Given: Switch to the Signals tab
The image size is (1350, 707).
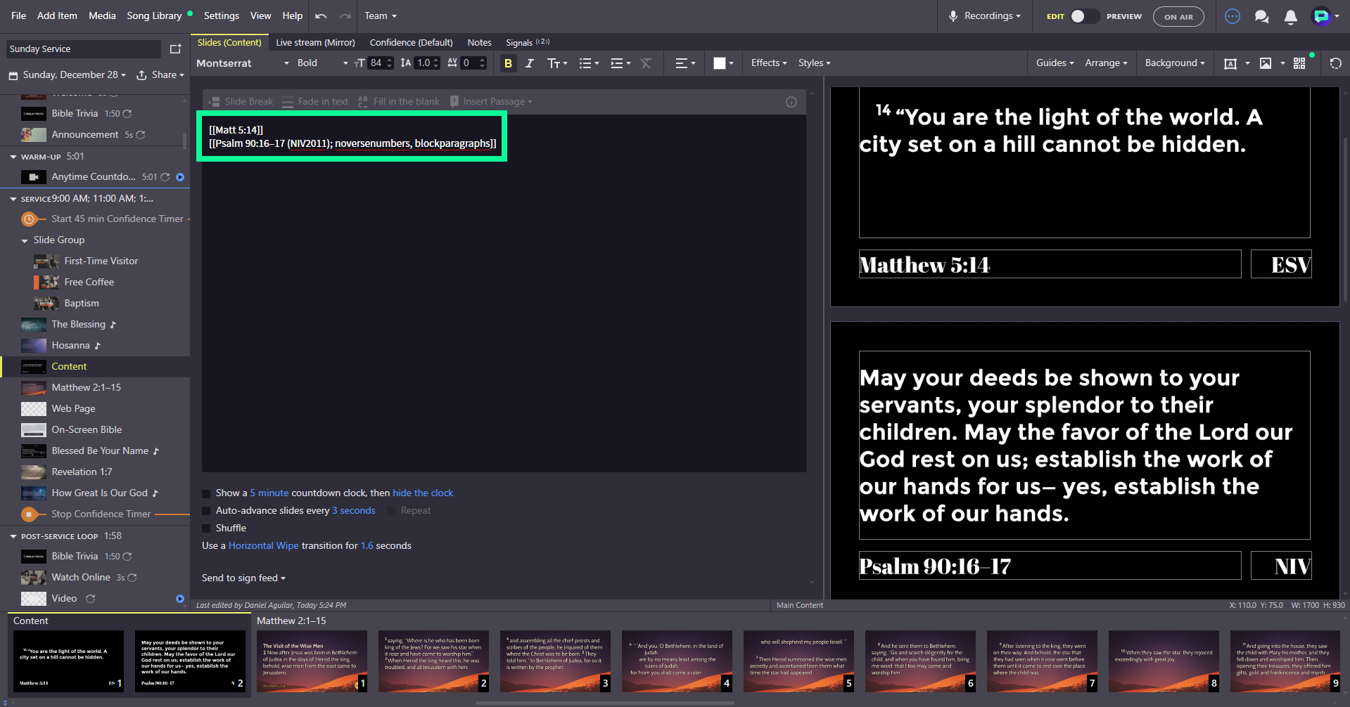Looking at the screenshot, I should pyautogui.click(x=527, y=42).
